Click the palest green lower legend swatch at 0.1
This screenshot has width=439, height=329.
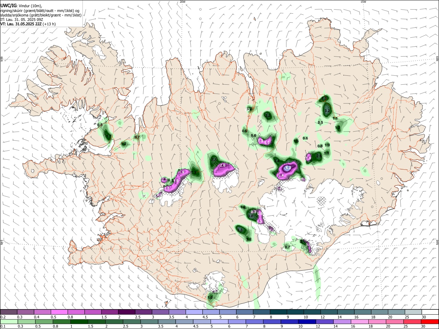[x=9, y=321]
